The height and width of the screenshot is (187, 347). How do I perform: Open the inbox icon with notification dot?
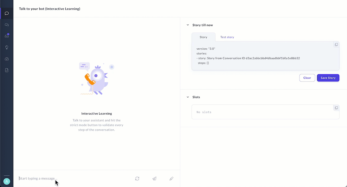click(x=7, y=36)
